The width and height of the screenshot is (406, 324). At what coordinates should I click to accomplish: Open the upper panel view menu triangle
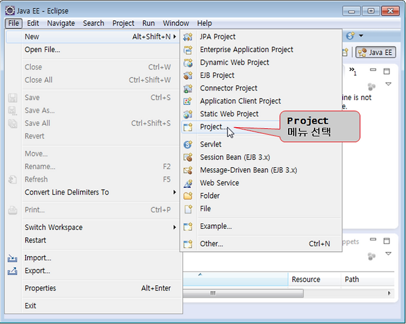[x=389, y=84]
